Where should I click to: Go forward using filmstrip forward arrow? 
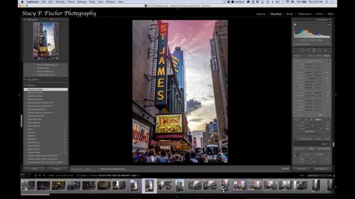44,175
